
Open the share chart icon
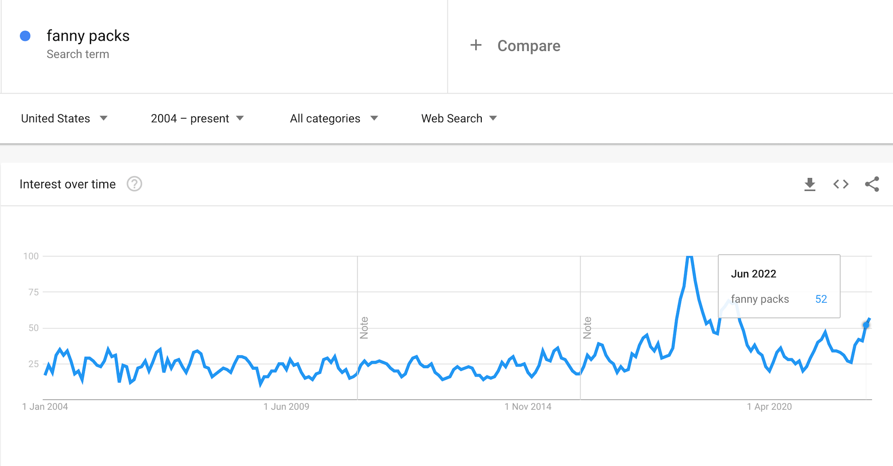point(872,184)
